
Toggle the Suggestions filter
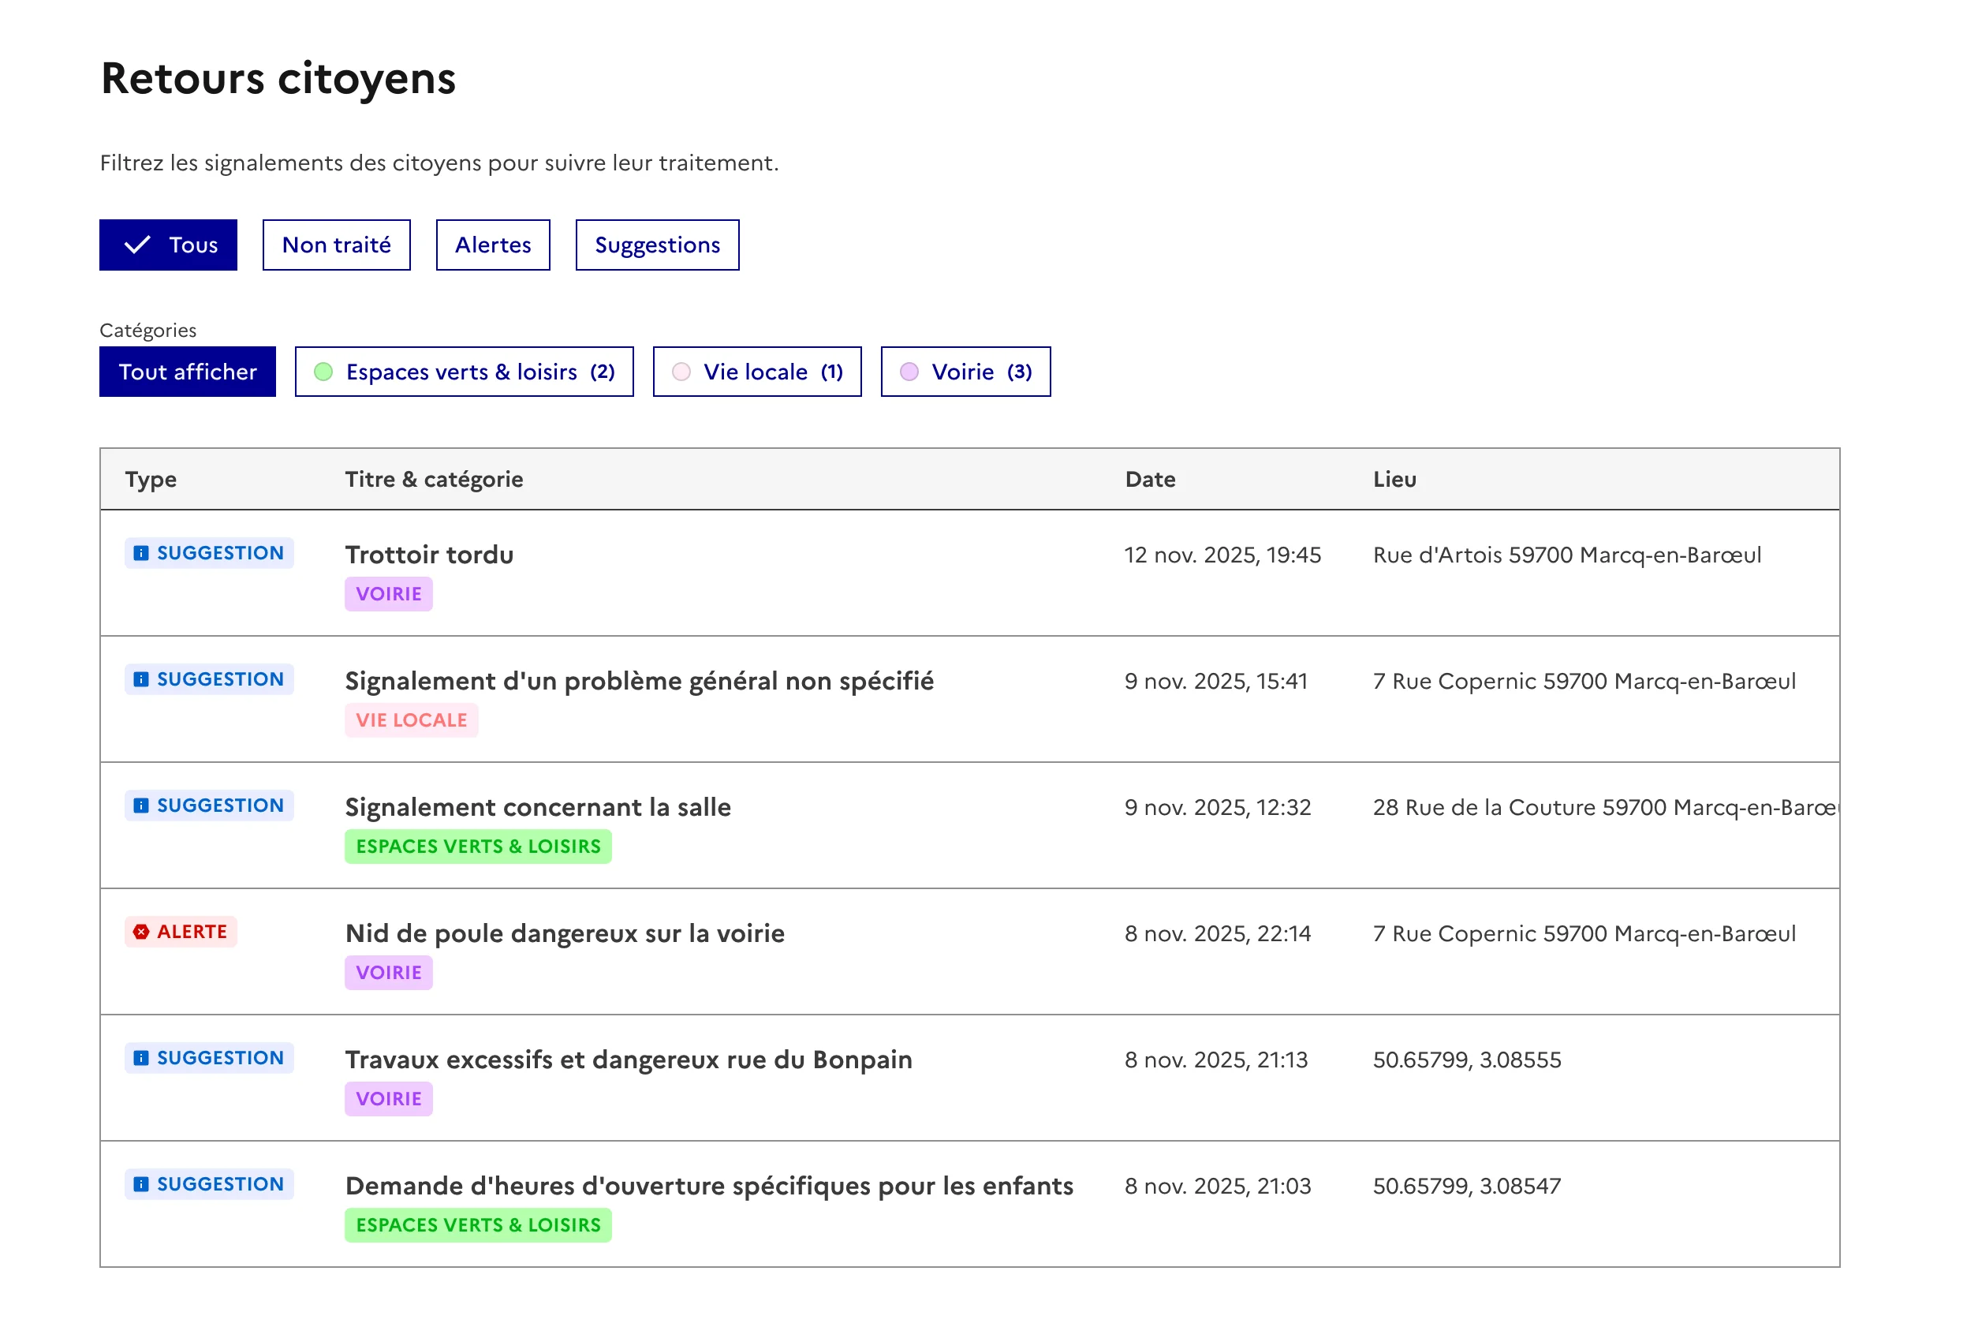[656, 245]
